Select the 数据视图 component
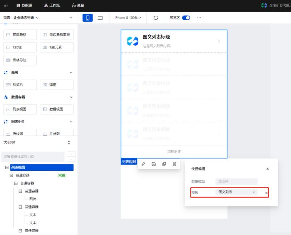Viewport: 291px width, 235px height. click(x=57, y=109)
